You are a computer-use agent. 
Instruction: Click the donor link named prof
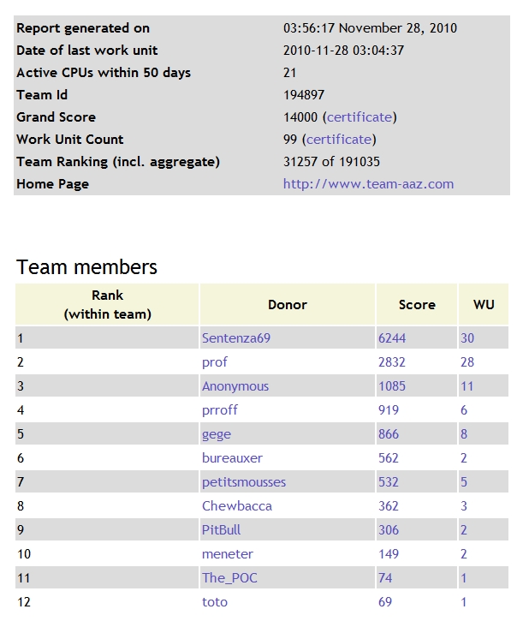click(x=215, y=362)
